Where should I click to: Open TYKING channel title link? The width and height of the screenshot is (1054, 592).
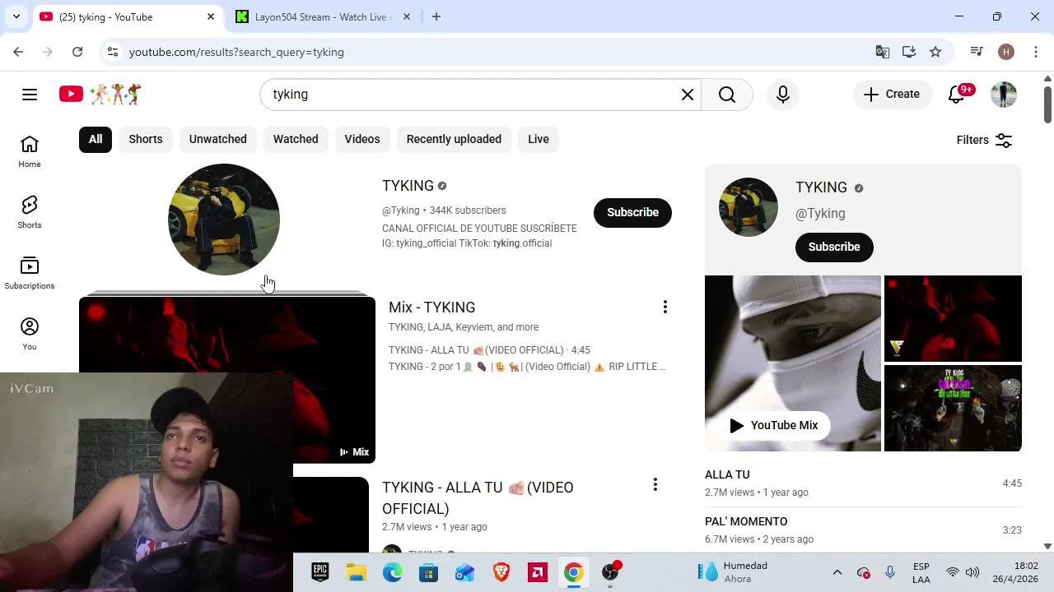point(408,186)
